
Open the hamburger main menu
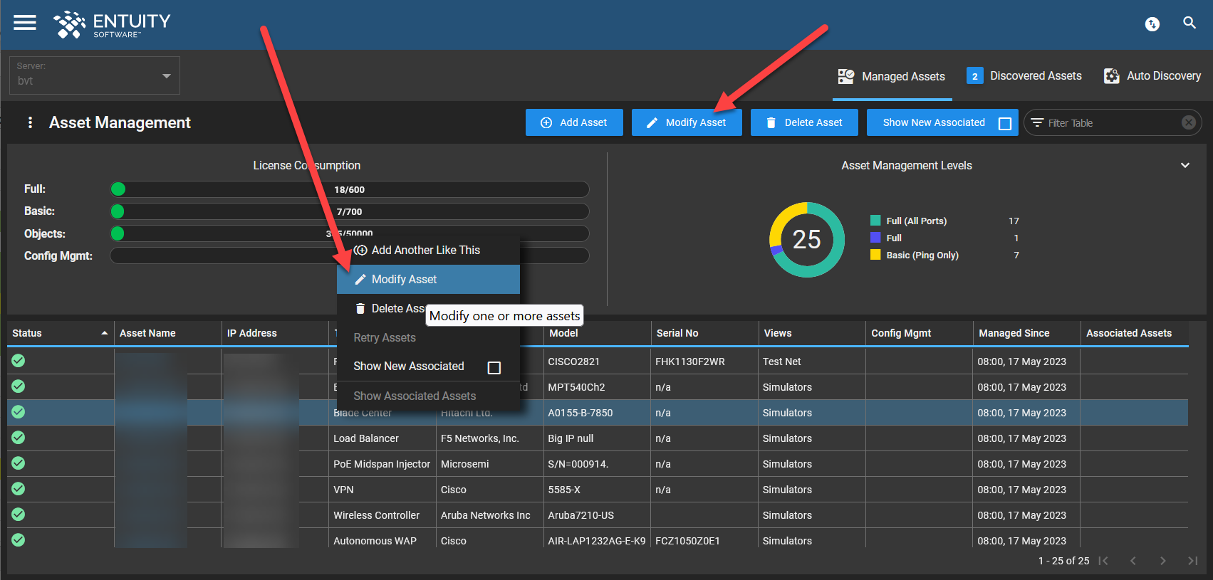coord(25,23)
